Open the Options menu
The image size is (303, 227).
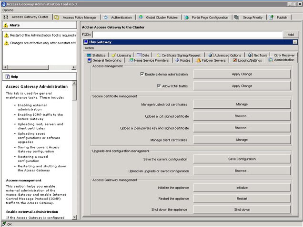(8, 10)
